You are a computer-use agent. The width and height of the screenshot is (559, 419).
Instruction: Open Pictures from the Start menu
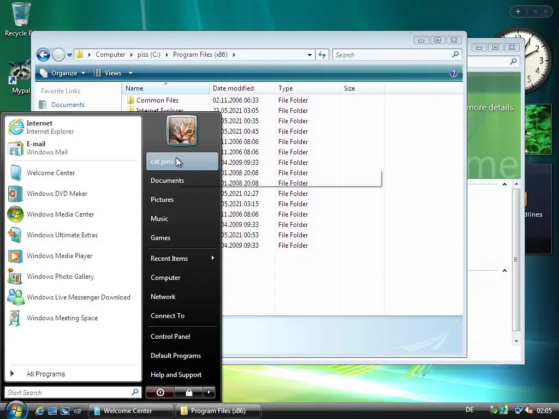pos(182,200)
